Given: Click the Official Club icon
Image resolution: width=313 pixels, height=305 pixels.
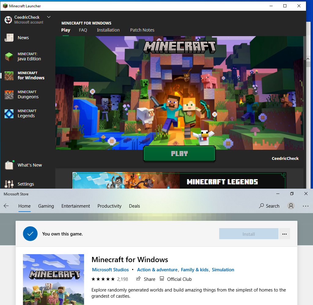Looking at the screenshot, I should coord(162,279).
